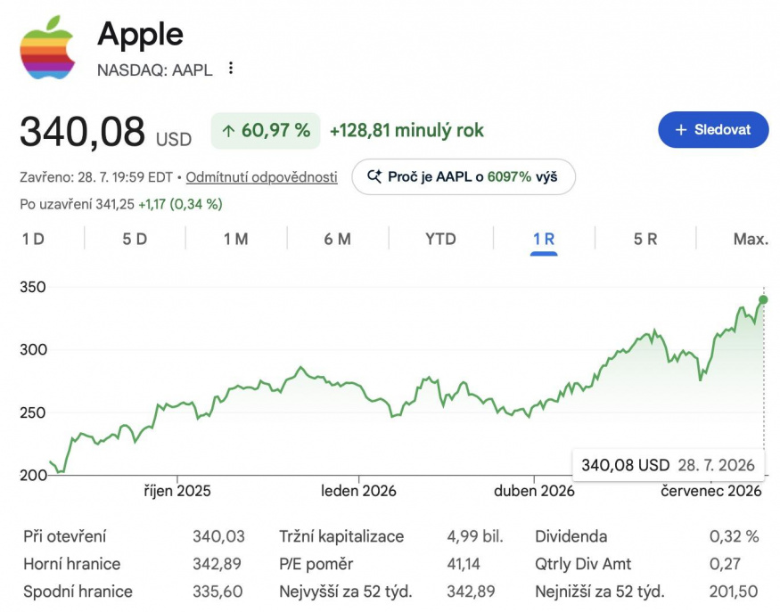Image resolution: width=780 pixels, height=612 pixels.
Task: Click the Dividenda value 0,32 %
Action: [735, 536]
